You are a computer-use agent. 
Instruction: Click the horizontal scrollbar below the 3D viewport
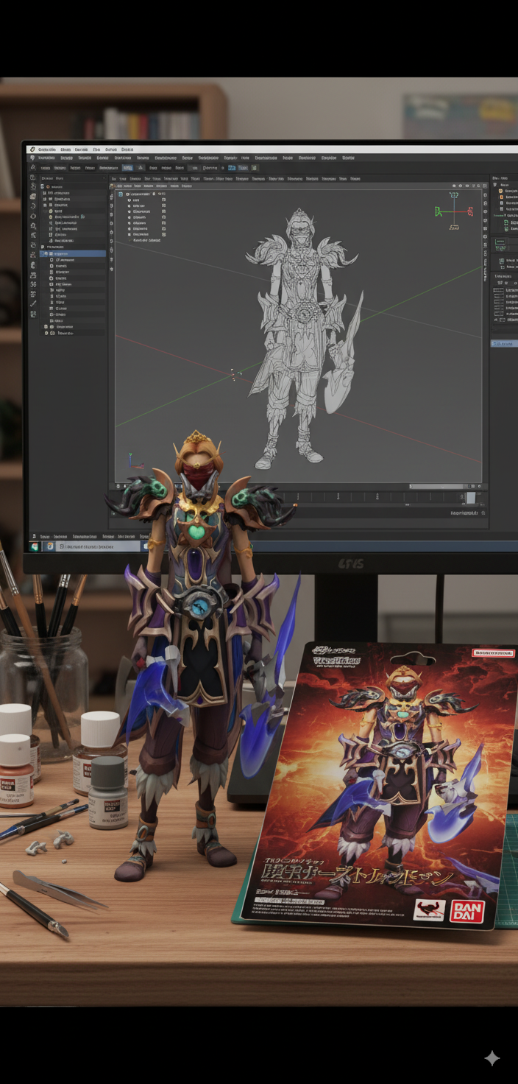pyautogui.click(x=437, y=486)
